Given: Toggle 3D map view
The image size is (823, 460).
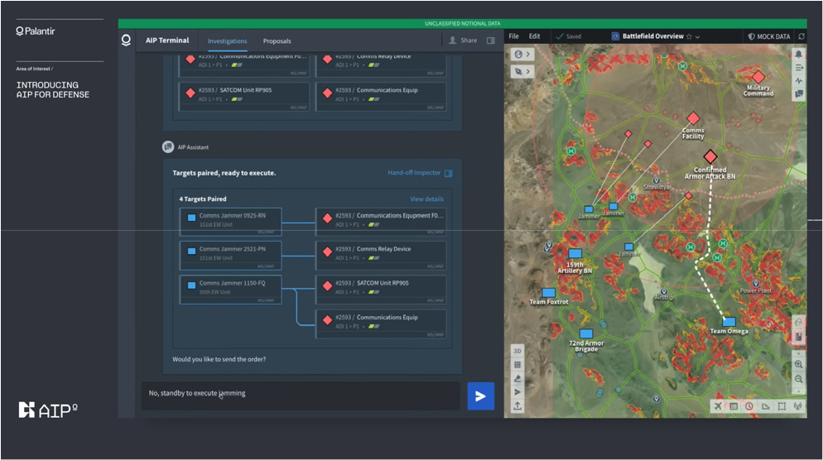Looking at the screenshot, I should tap(517, 350).
